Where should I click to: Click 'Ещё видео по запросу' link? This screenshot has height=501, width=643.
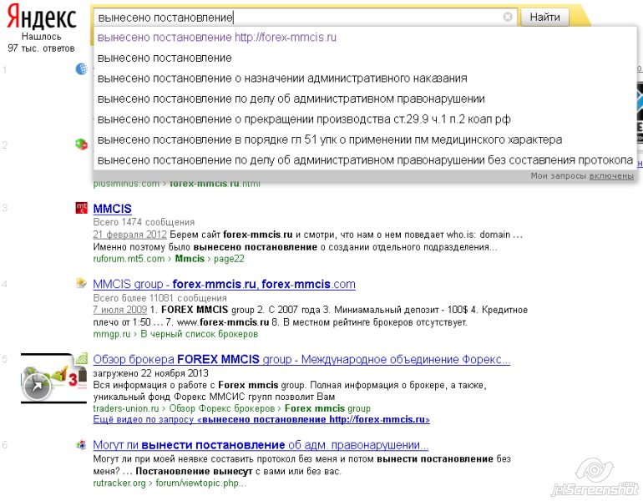pyautogui.click(x=261, y=420)
